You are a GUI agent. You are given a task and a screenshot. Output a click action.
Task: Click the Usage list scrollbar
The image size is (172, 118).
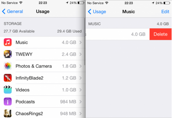85,42
